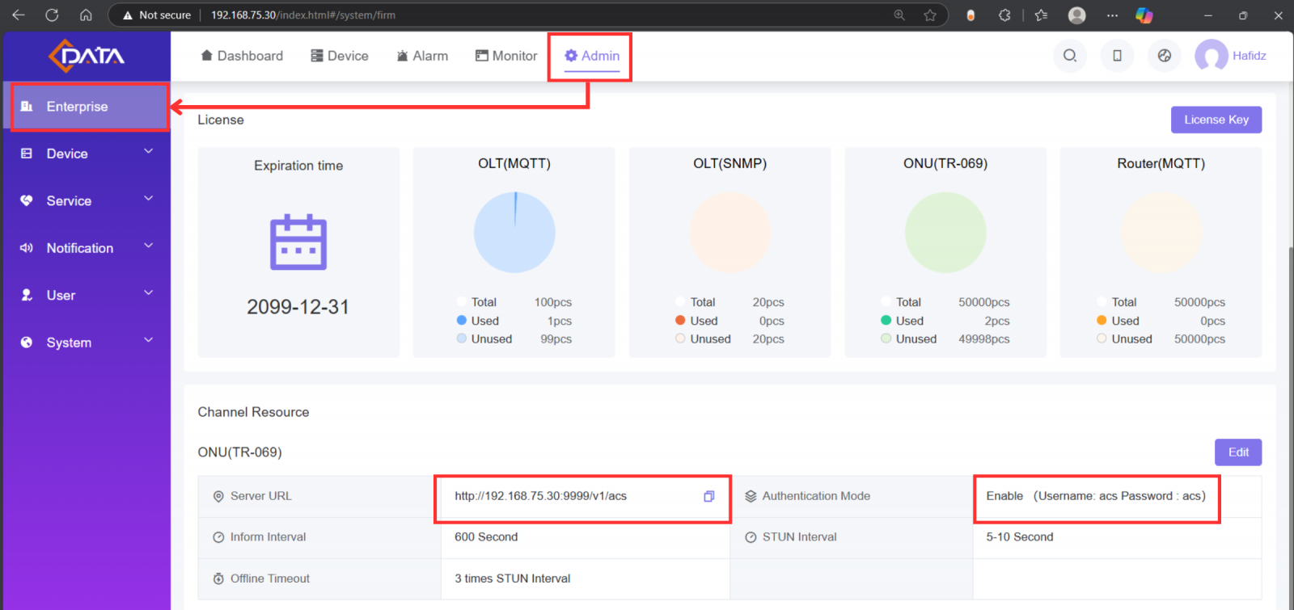Viewport: 1294px width, 610px height.
Task: Copy the Server URL with copy icon
Action: (x=708, y=496)
